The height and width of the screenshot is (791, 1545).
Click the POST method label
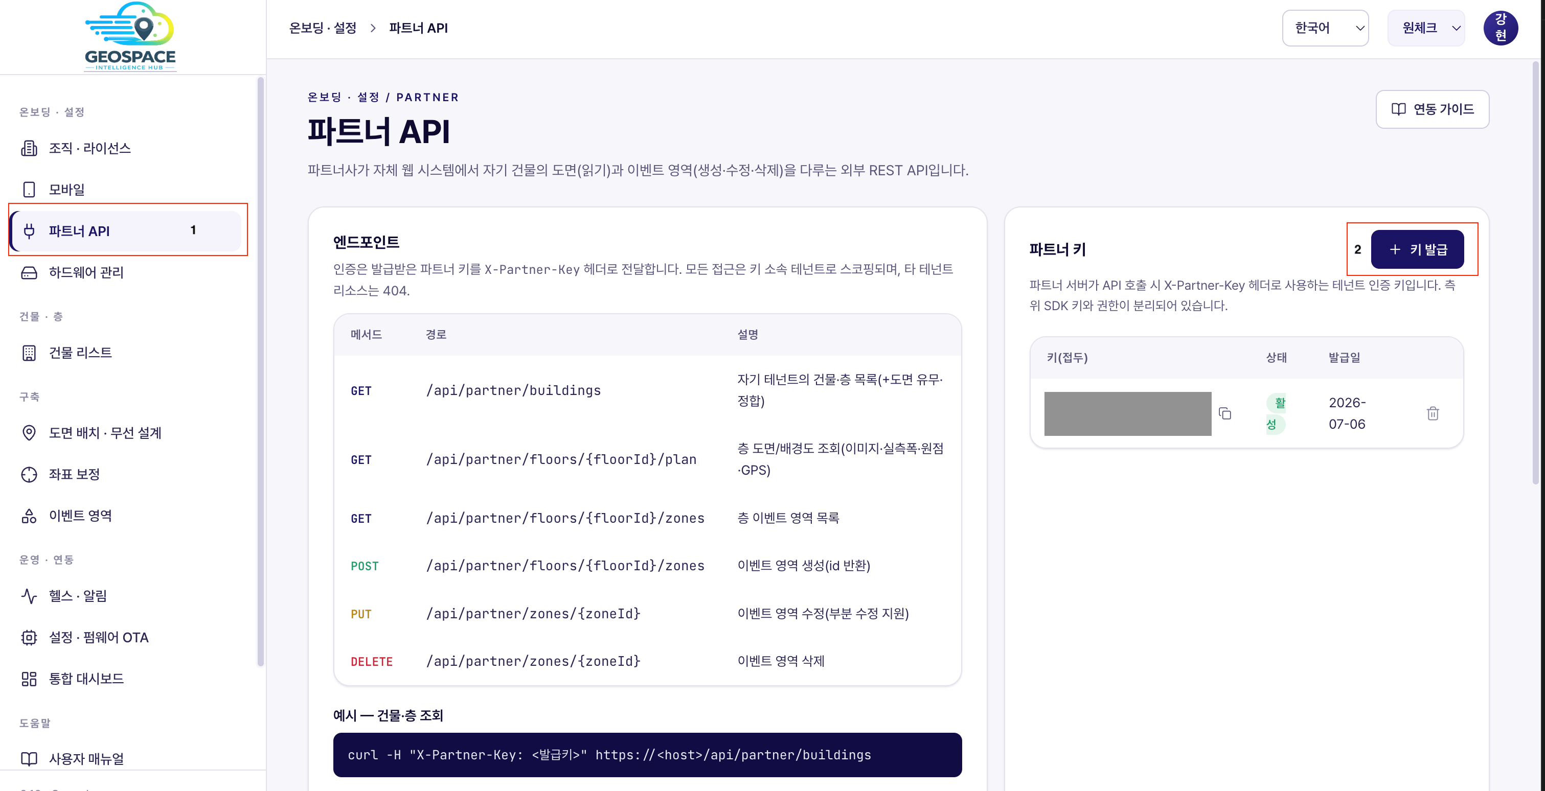click(365, 566)
